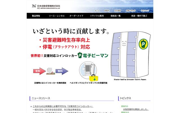Open the 営業所 header link
Image resolution: width=180 pixels, height=113 pixels.
click(107, 11)
